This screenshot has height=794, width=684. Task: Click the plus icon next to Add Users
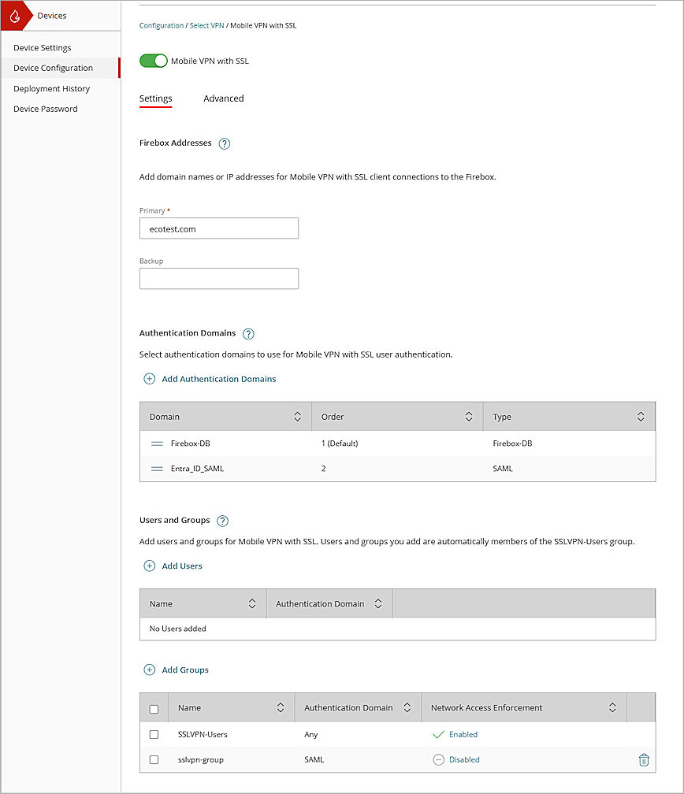click(x=149, y=566)
